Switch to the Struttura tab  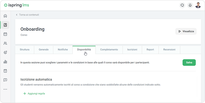point(26,50)
